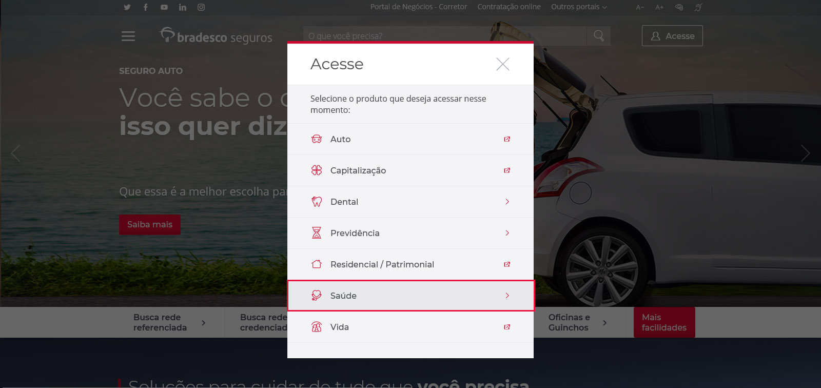Open Contratação online link
821x388 pixels.
point(509,7)
